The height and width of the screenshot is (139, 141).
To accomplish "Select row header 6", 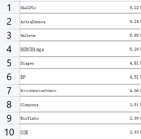I will [x=10, y=77].
